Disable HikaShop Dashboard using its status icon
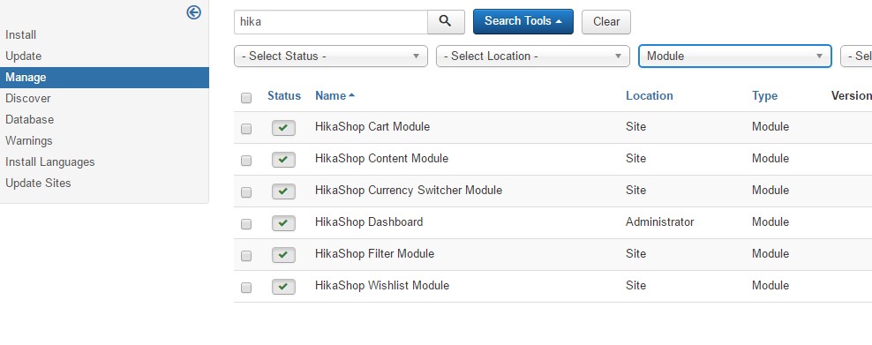This screenshot has height=345, width=872. click(283, 223)
